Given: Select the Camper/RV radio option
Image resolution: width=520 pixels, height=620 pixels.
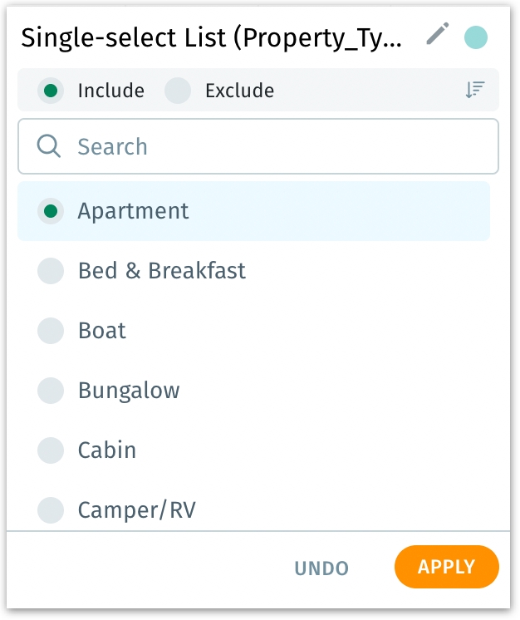Looking at the screenshot, I should point(51,509).
